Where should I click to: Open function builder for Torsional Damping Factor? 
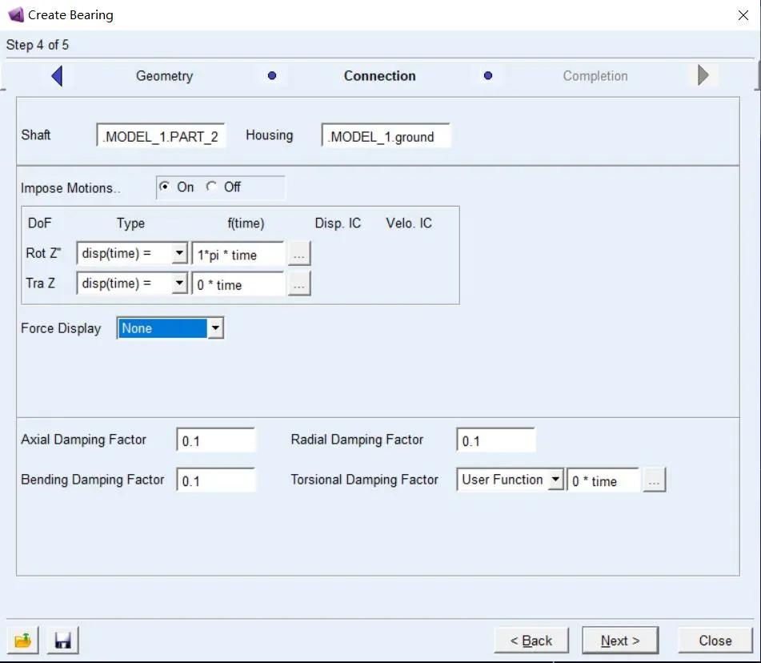[x=654, y=480]
